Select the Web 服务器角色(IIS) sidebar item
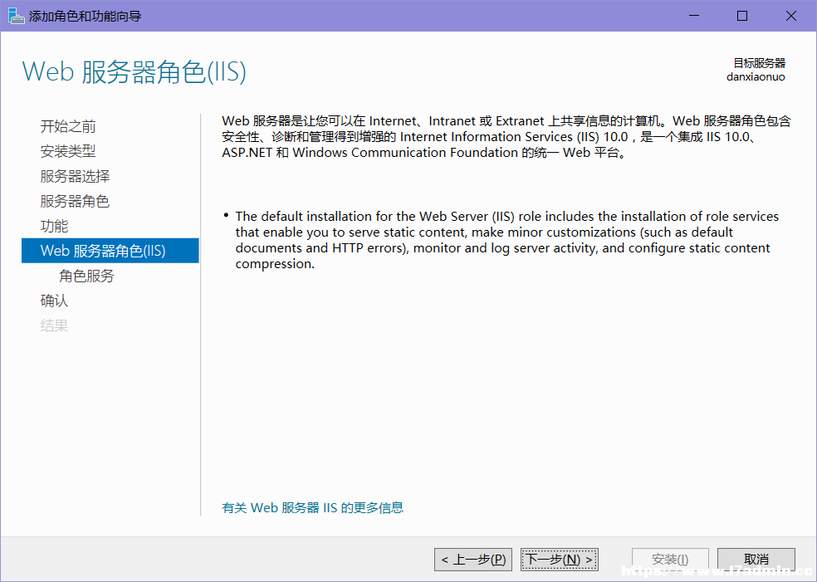Image resolution: width=817 pixels, height=582 pixels. click(110, 251)
